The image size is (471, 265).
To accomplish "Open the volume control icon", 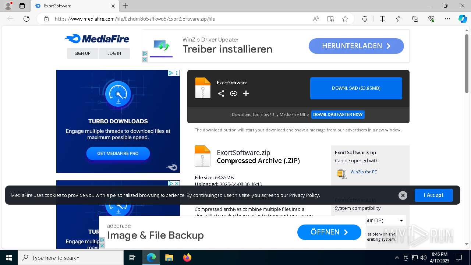I will [424, 258].
